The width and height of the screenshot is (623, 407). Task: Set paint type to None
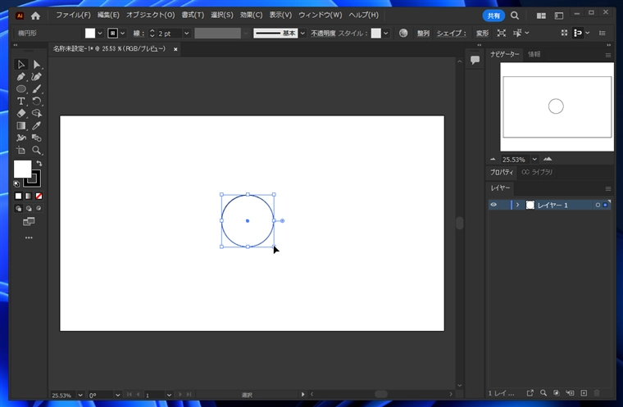tap(39, 197)
